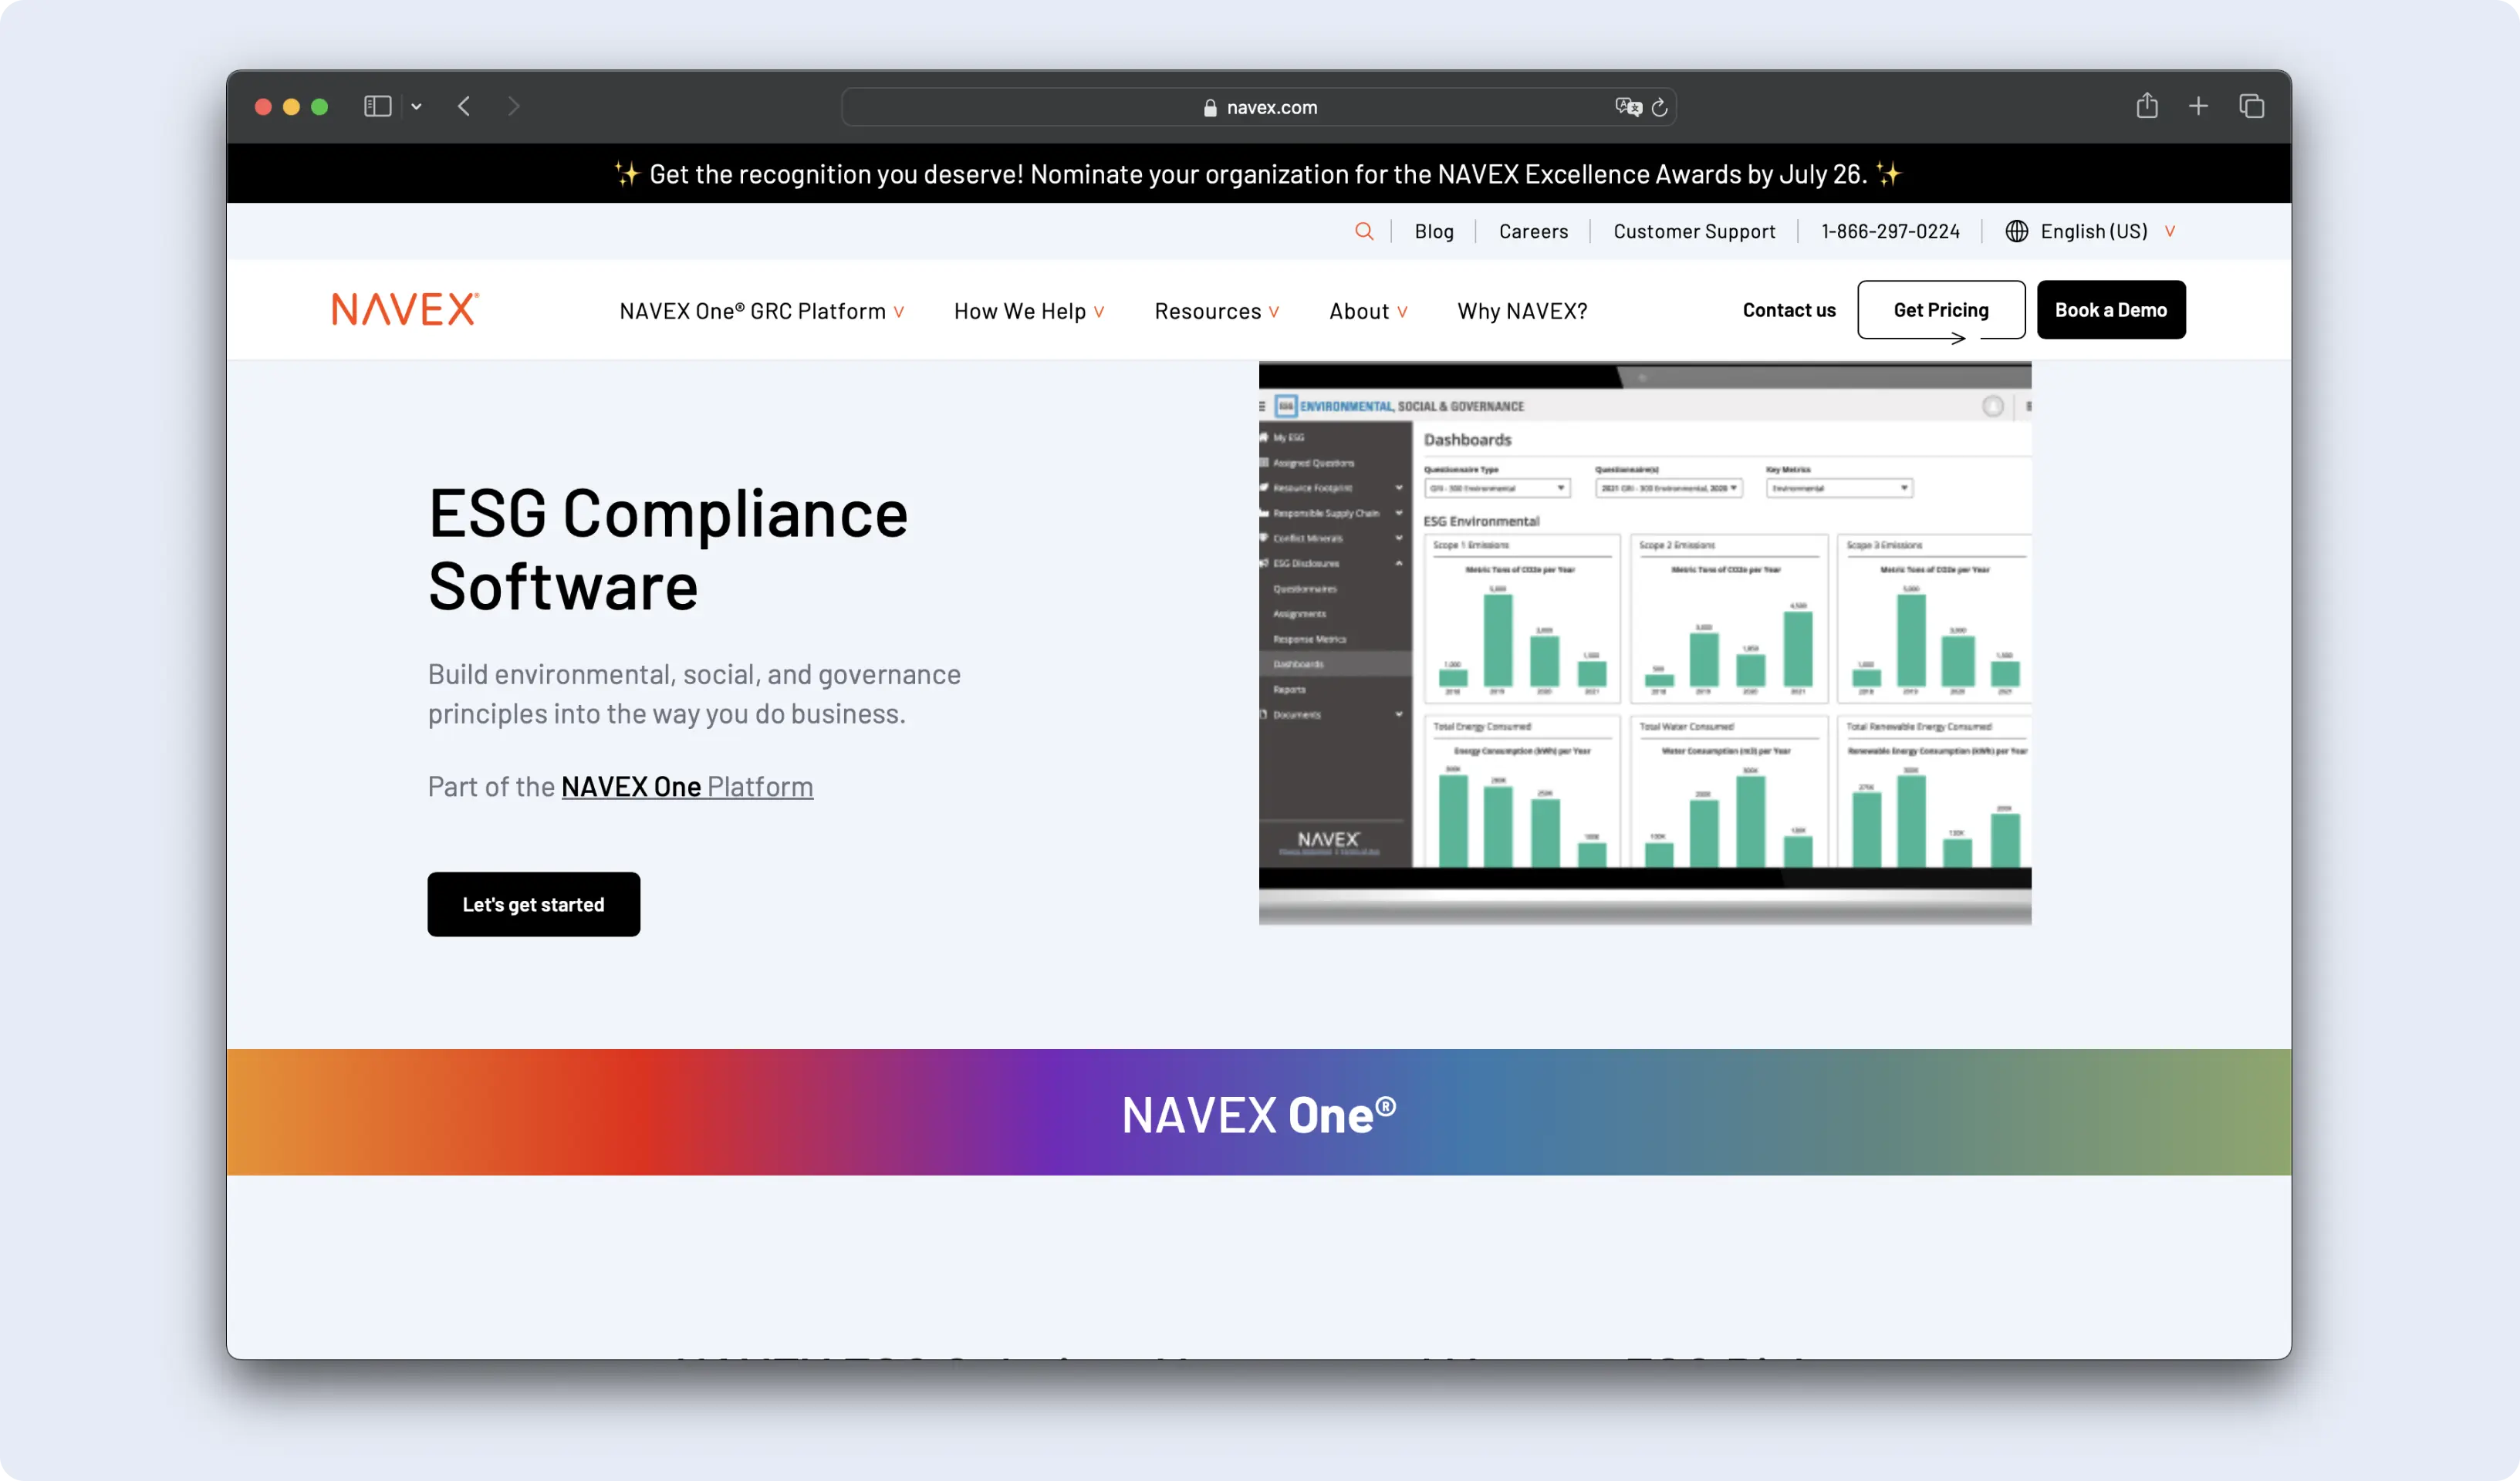Expand NAVEX One GRC Platform menu
The height and width of the screenshot is (1481, 2520).
[761, 311]
